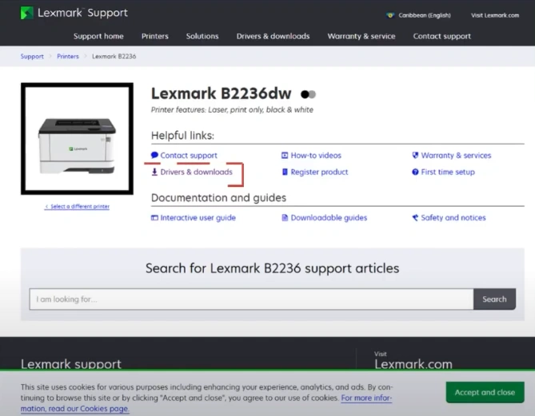The height and width of the screenshot is (416, 535).
Task: Click the 'Select a different printer' link
Action: click(x=77, y=207)
